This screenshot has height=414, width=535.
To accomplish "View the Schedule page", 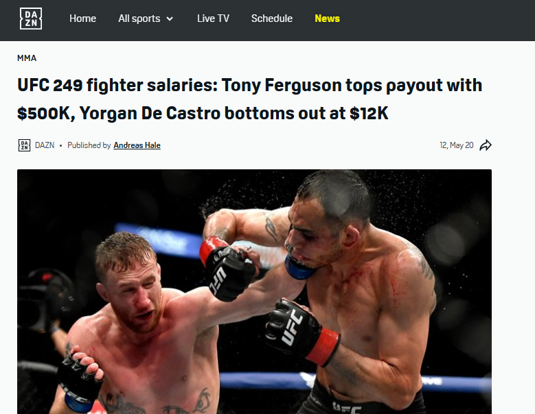I will 271,19.
